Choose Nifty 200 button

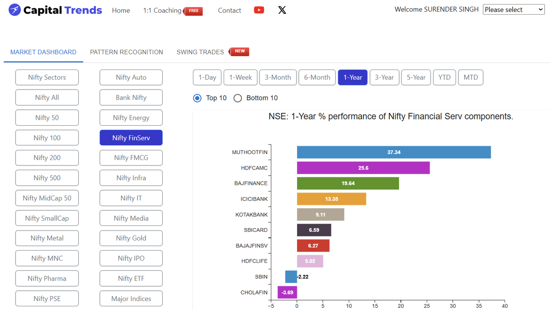click(x=47, y=158)
